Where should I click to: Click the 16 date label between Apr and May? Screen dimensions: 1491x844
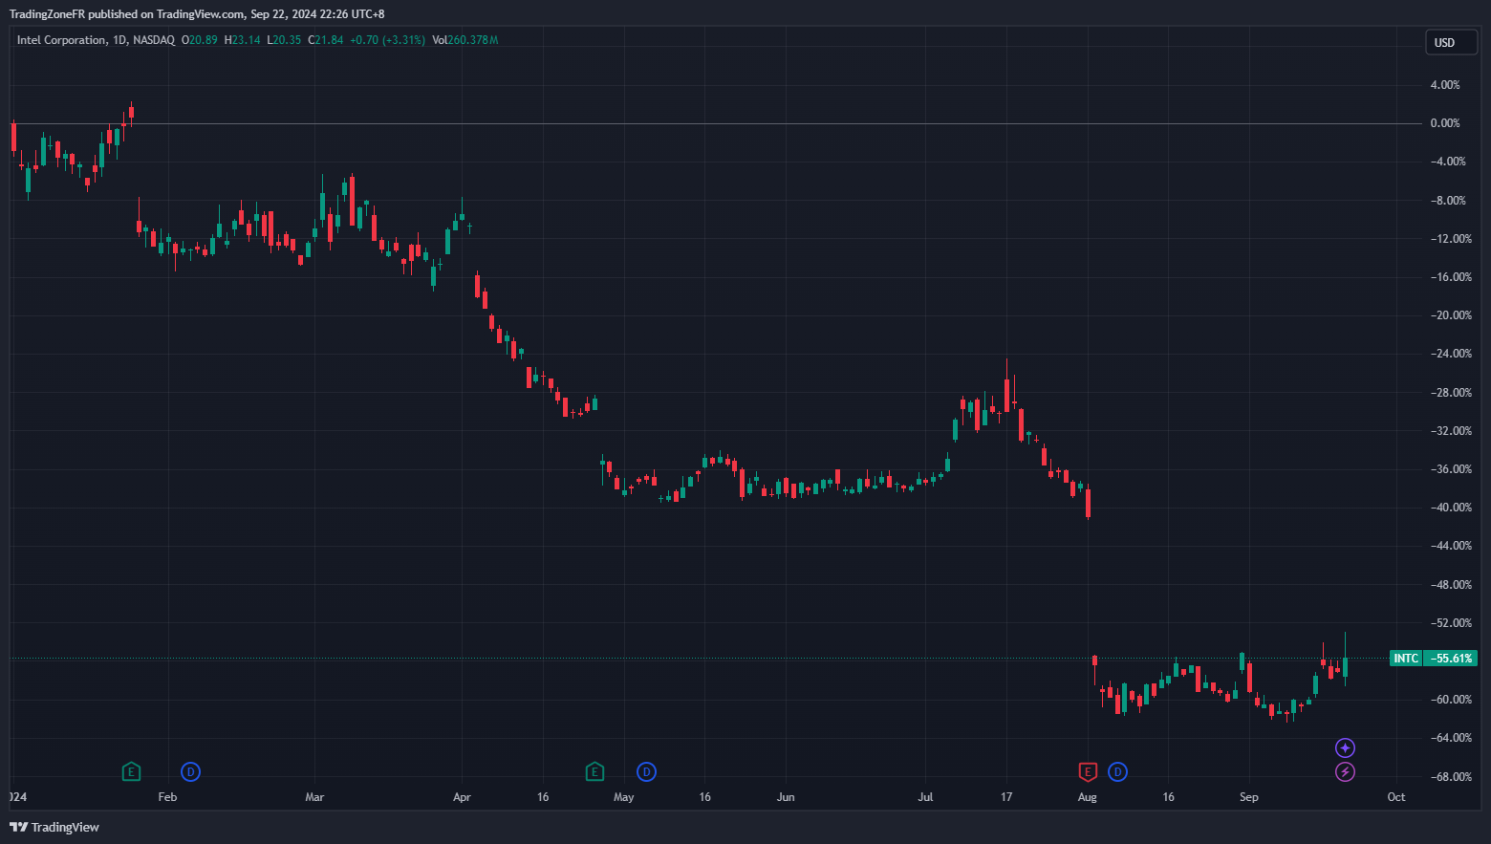[543, 797]
